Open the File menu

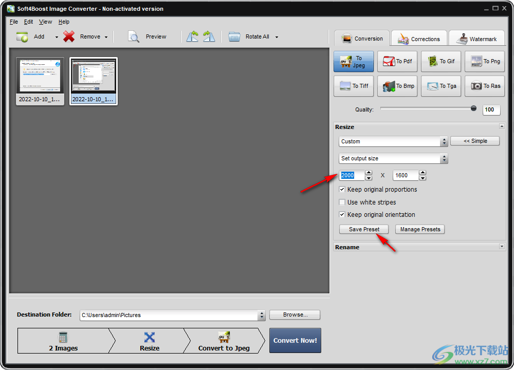14,22
